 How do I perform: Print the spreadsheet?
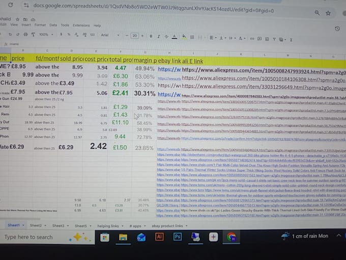pos(25,34)
